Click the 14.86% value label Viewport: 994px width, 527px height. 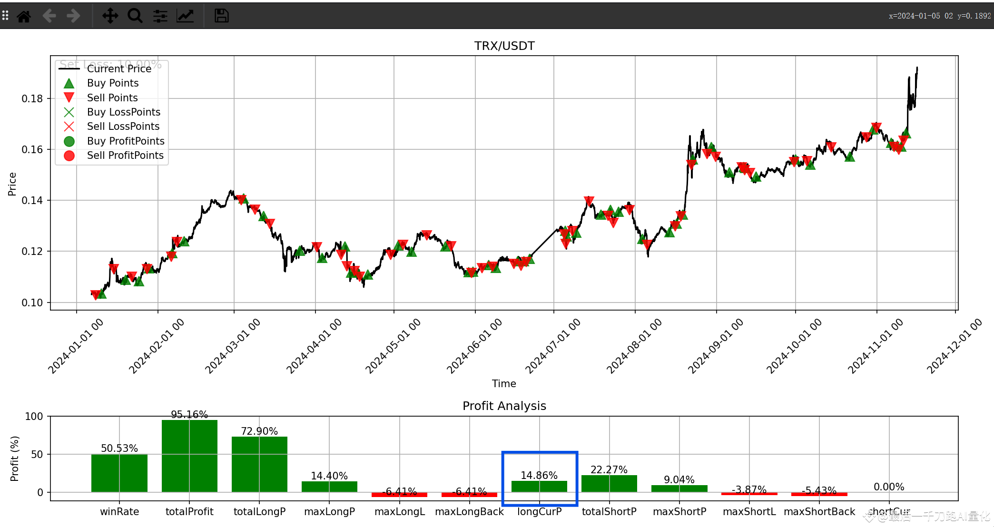[x=539, y=475]
